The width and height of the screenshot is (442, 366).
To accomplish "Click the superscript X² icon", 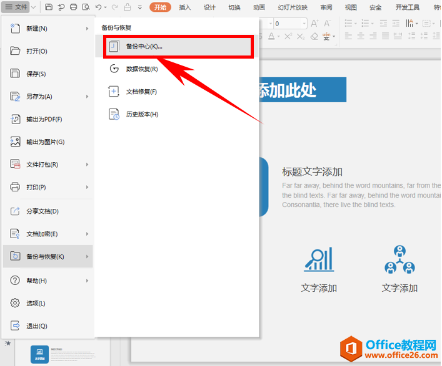I will point(288,36).
